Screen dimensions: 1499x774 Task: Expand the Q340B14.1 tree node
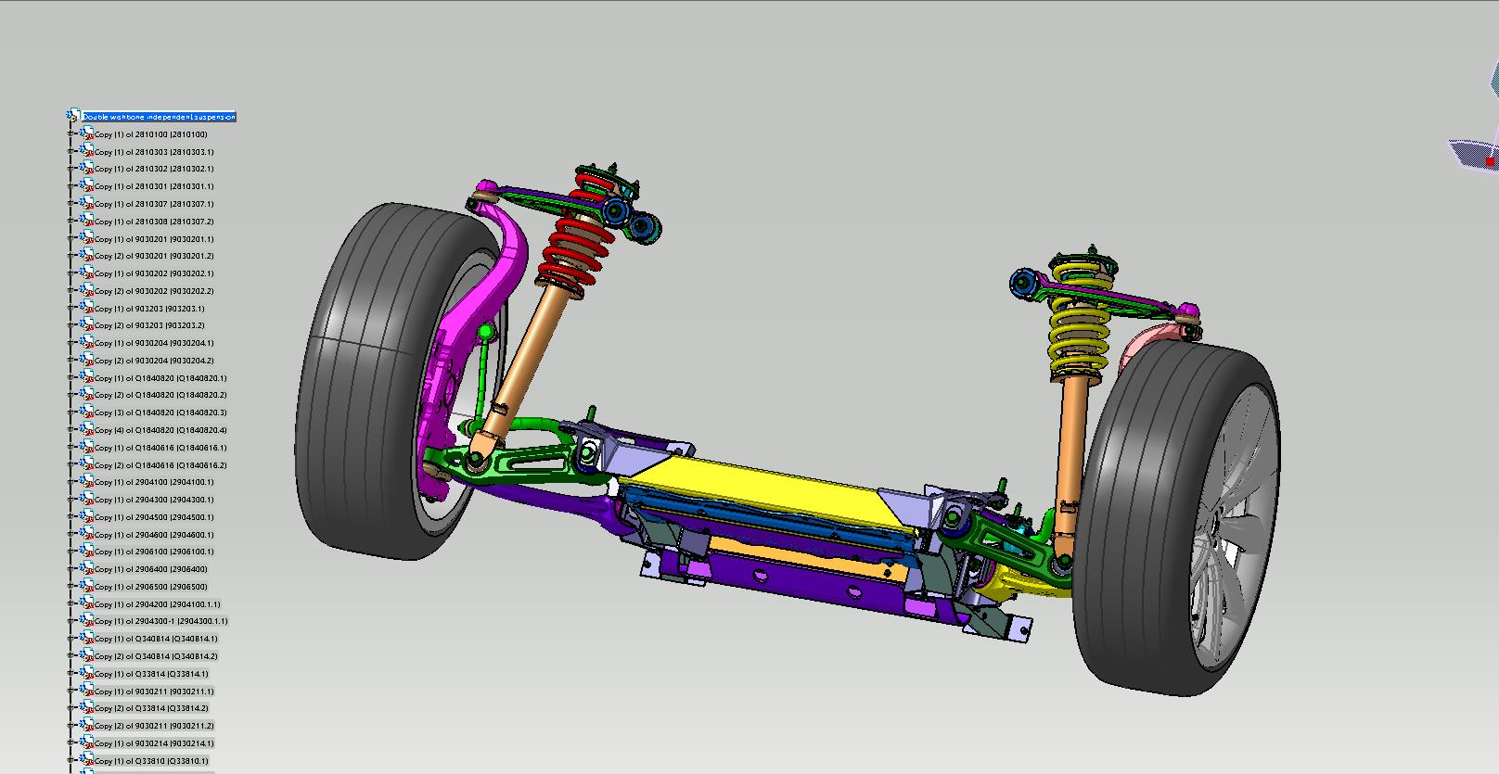click(70, 639)
